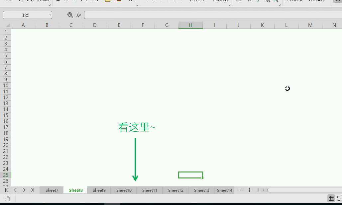Select column B header
This screenshot has width=342, height=205.
coord(47,25)
